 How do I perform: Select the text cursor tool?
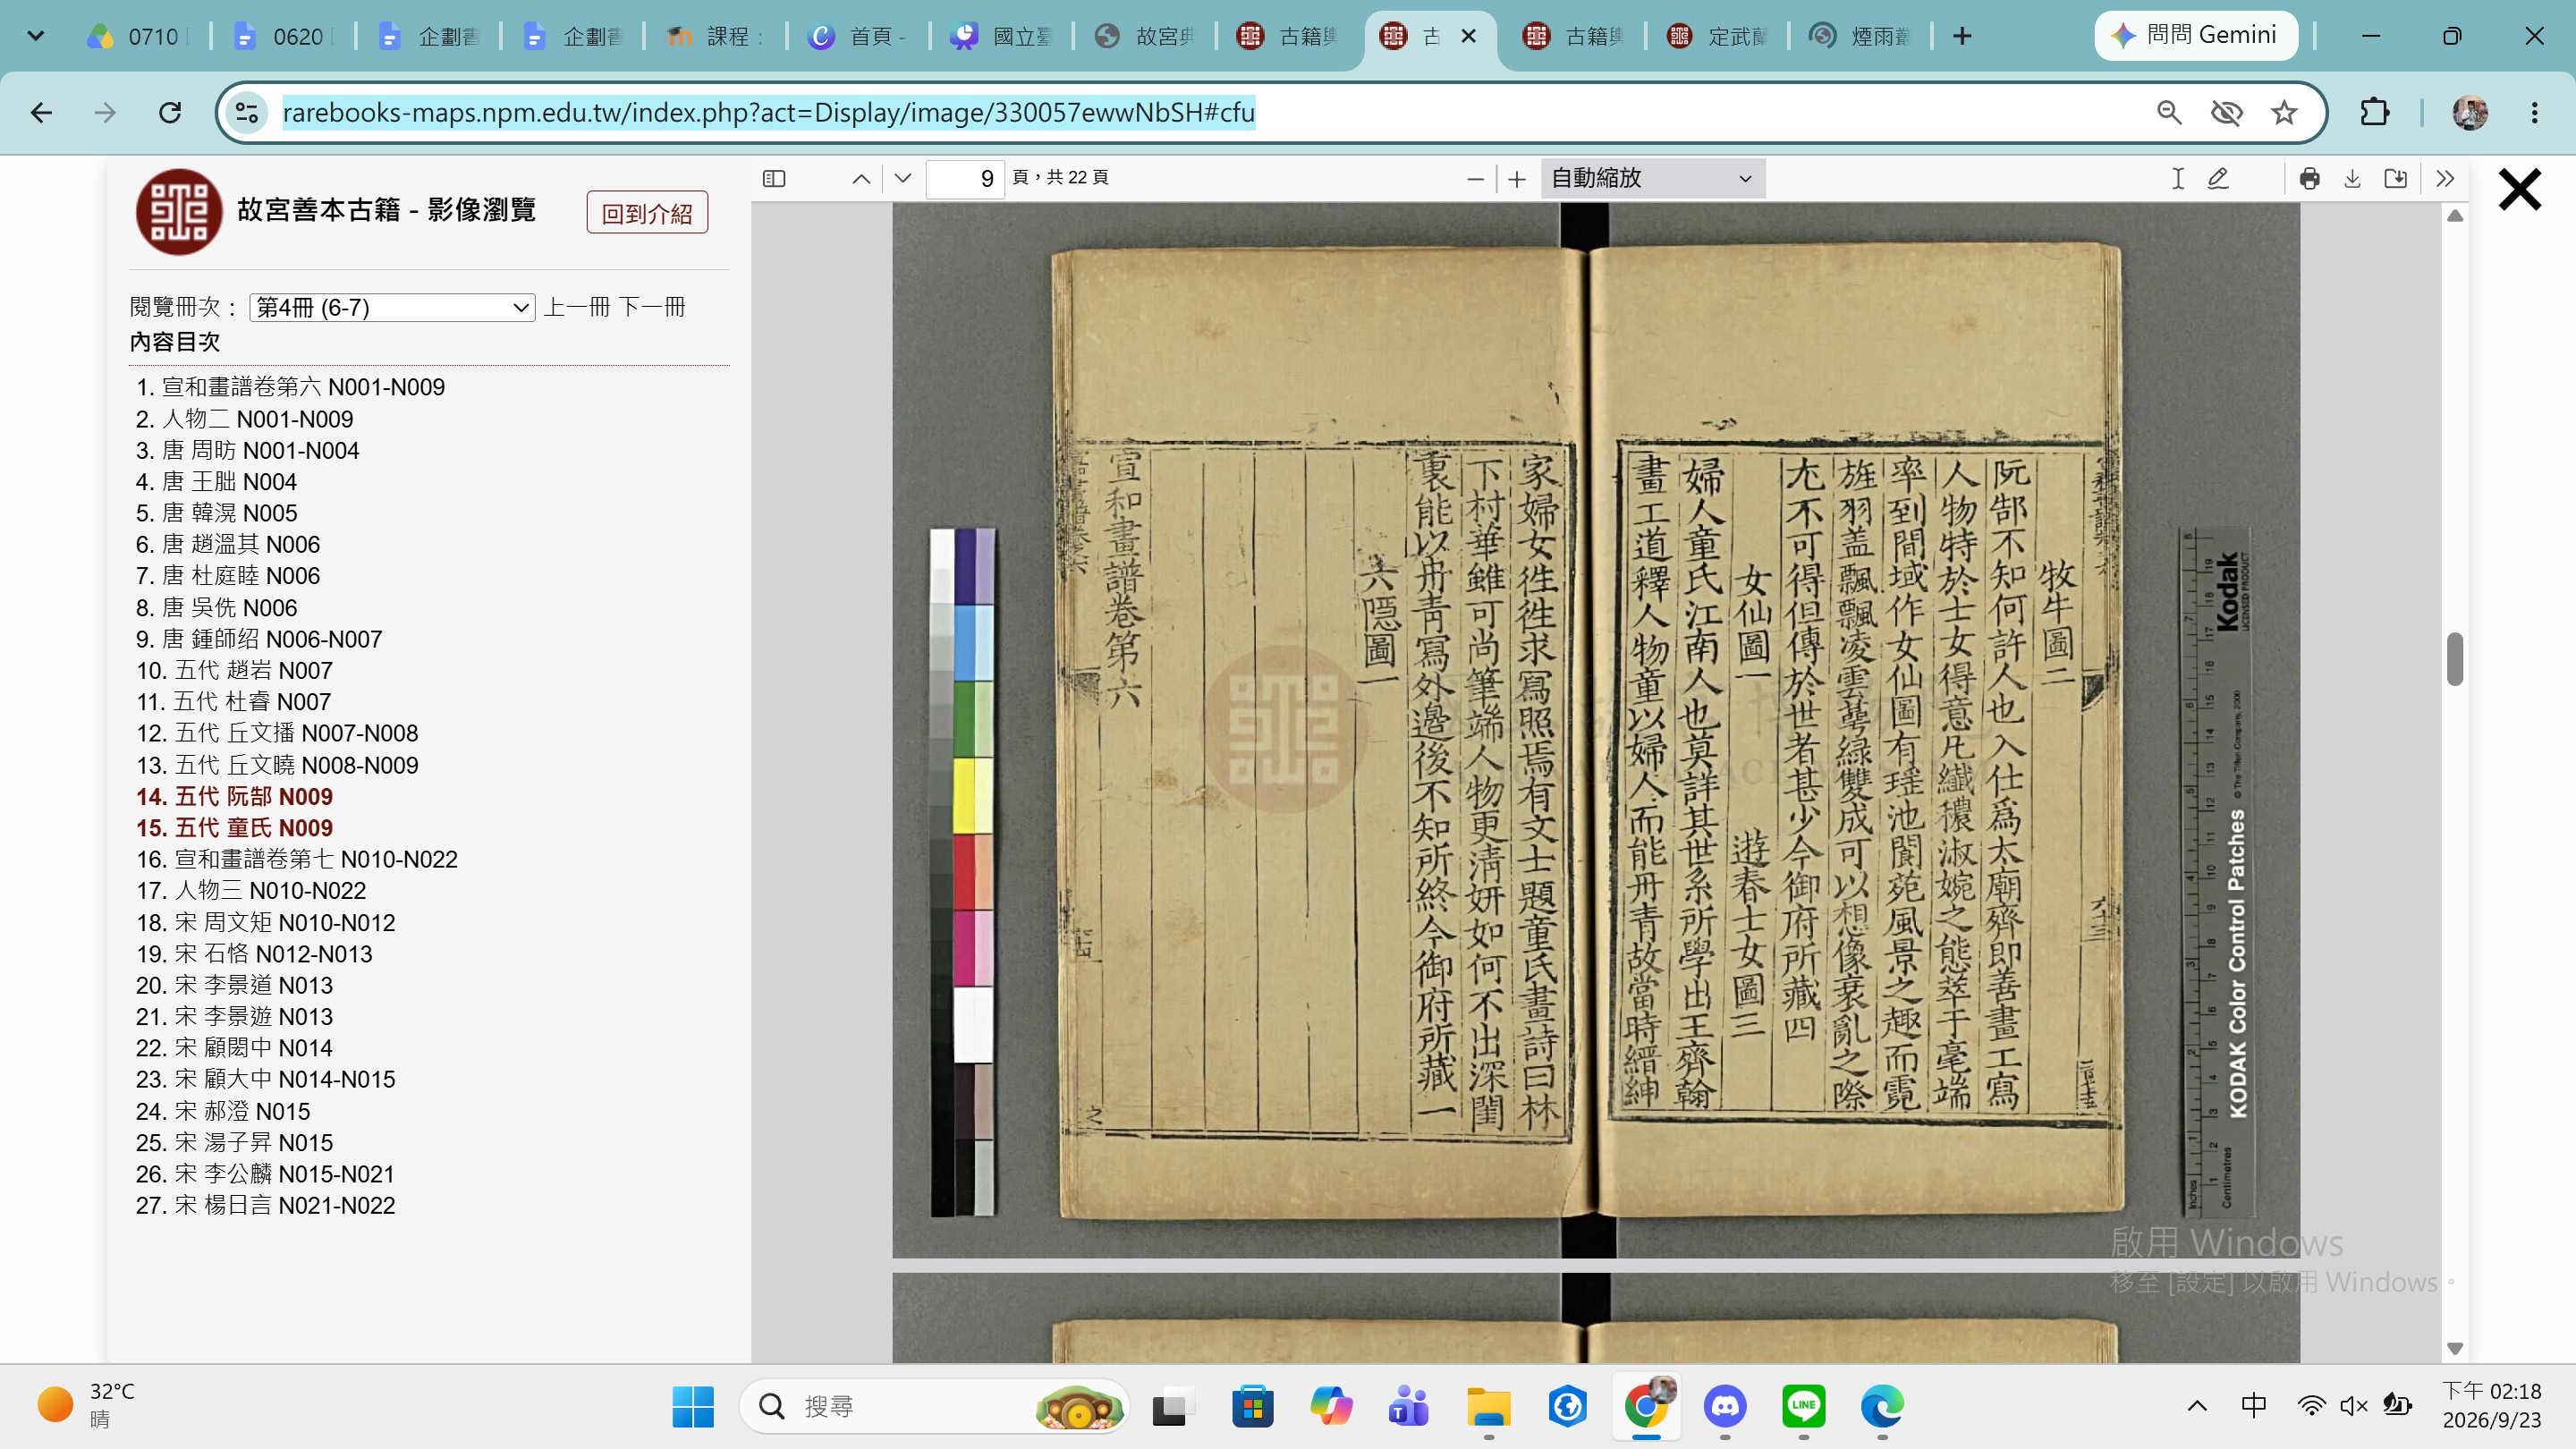[x=2178, y=178]
